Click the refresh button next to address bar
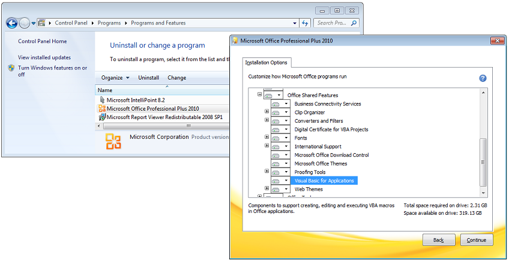Image resolution: width=509 pixels, height=262 pixels. [x=305, y=23]
